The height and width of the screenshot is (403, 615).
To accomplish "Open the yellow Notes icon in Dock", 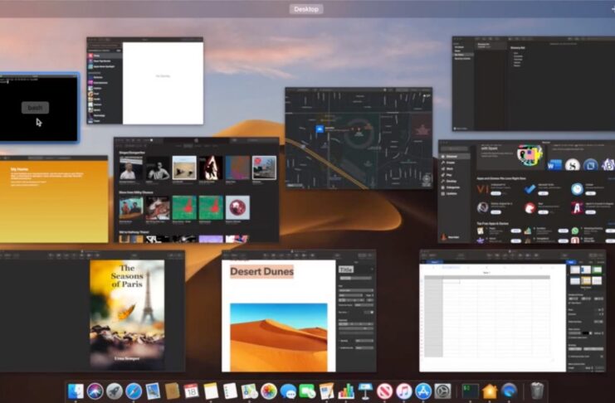I will [x=211, y=391].
